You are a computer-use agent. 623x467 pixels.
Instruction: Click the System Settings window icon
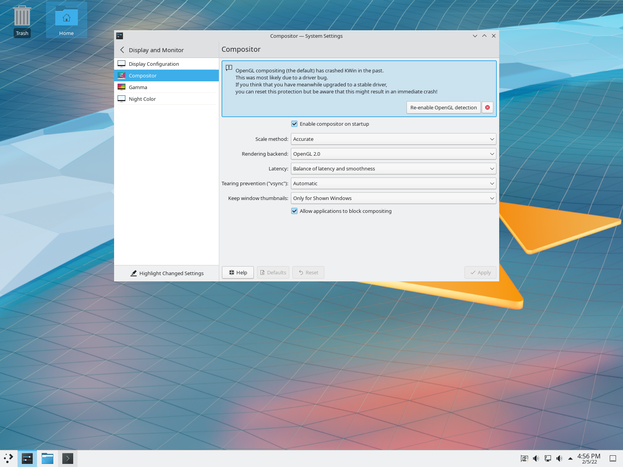tap(120, 36)
